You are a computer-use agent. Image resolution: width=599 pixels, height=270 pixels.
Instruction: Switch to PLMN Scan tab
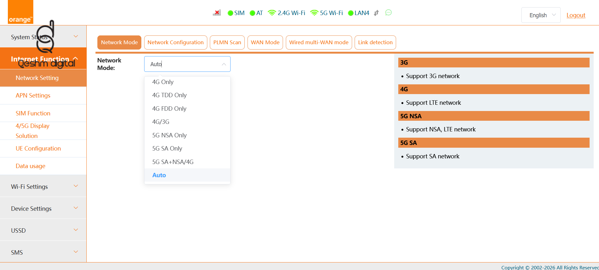point(227,42)
